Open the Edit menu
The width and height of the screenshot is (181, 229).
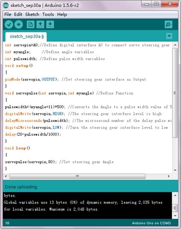click(18, 14)
